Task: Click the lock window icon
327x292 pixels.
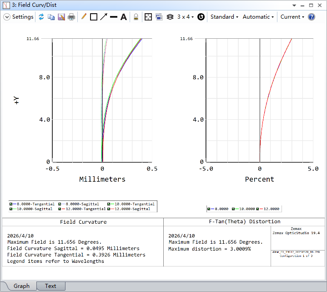Action: tap(136, 17)
